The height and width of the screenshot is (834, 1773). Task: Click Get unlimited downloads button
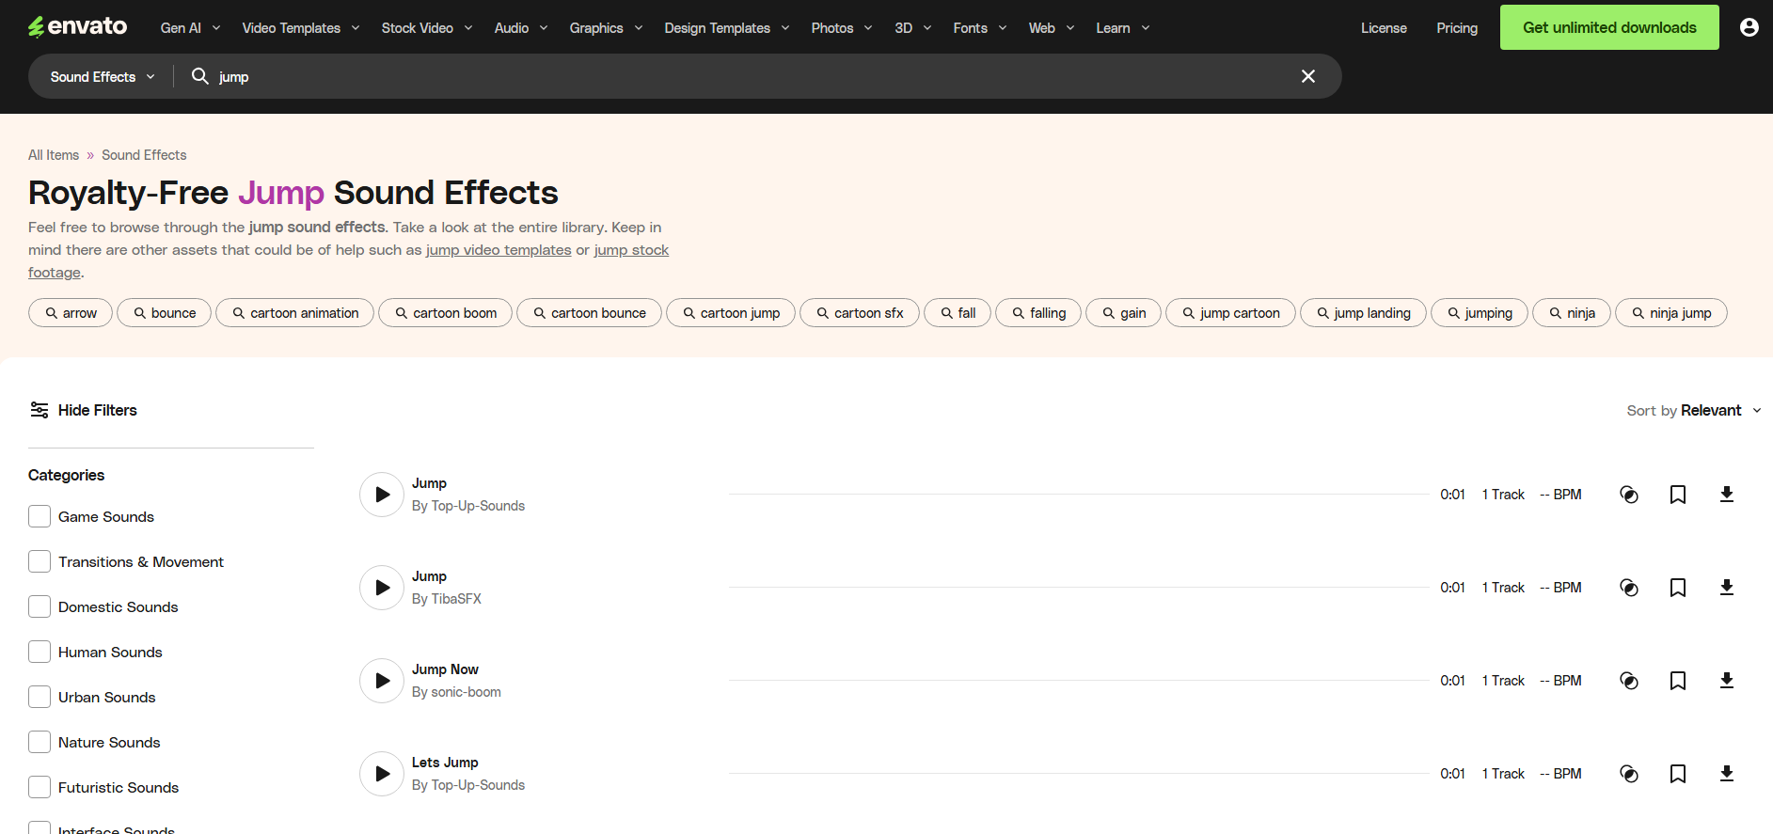pos(1608,27)
